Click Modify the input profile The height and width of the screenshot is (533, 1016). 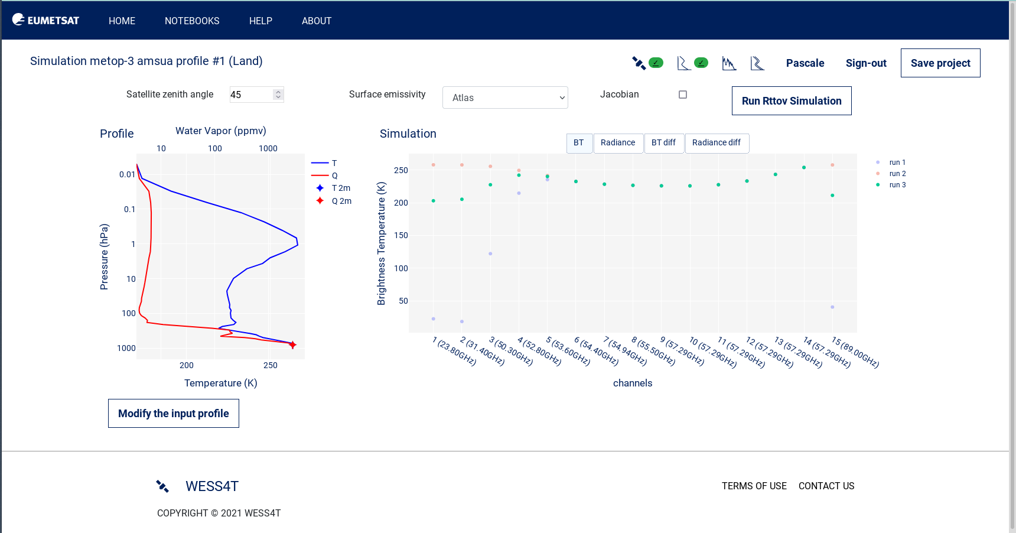[x=173, y=413]
